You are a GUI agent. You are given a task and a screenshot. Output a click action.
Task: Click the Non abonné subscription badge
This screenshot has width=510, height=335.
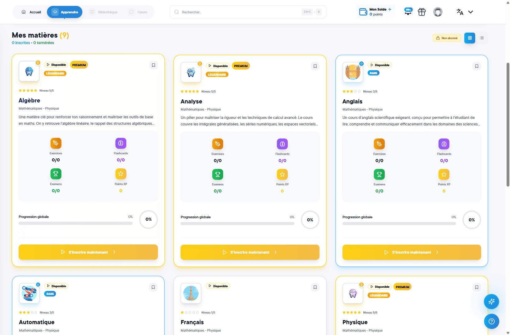click(x=447, y=38)
